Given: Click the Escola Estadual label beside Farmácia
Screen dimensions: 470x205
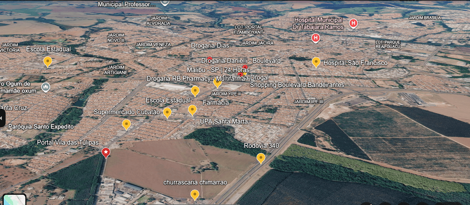Looking at the screenshot, I should (168, 100).
